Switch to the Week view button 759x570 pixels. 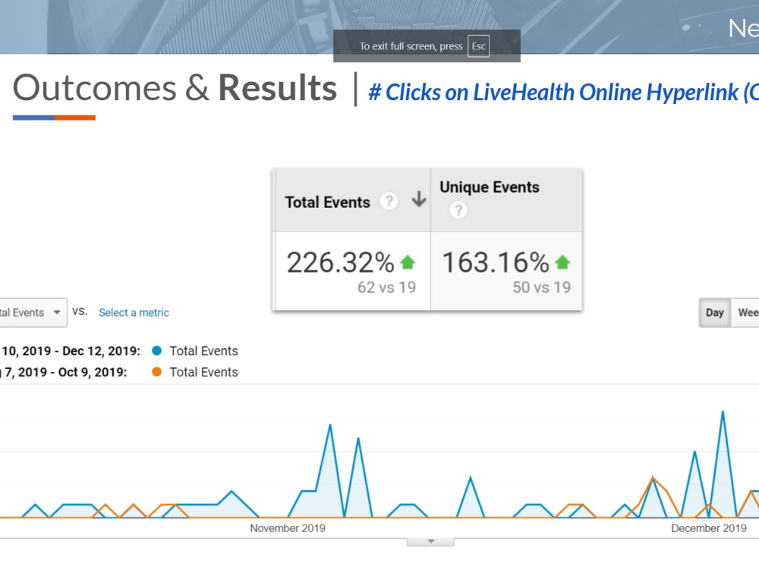(x=746, y=313)
